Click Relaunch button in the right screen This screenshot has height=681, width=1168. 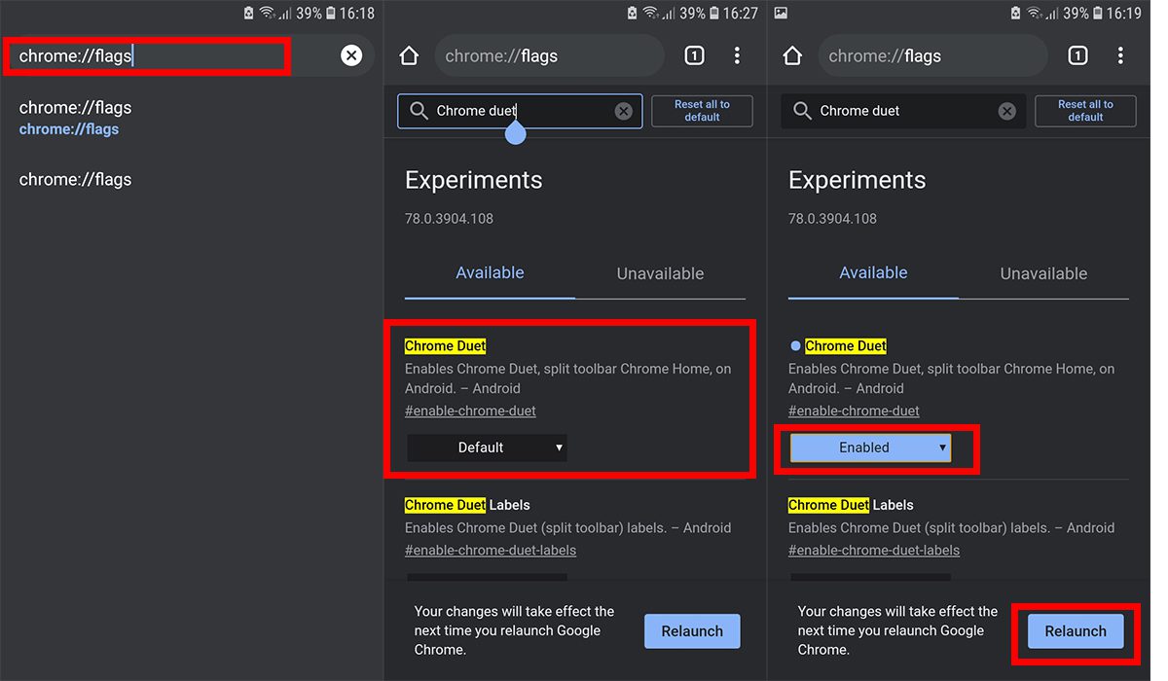click(x=1076, y=631)
